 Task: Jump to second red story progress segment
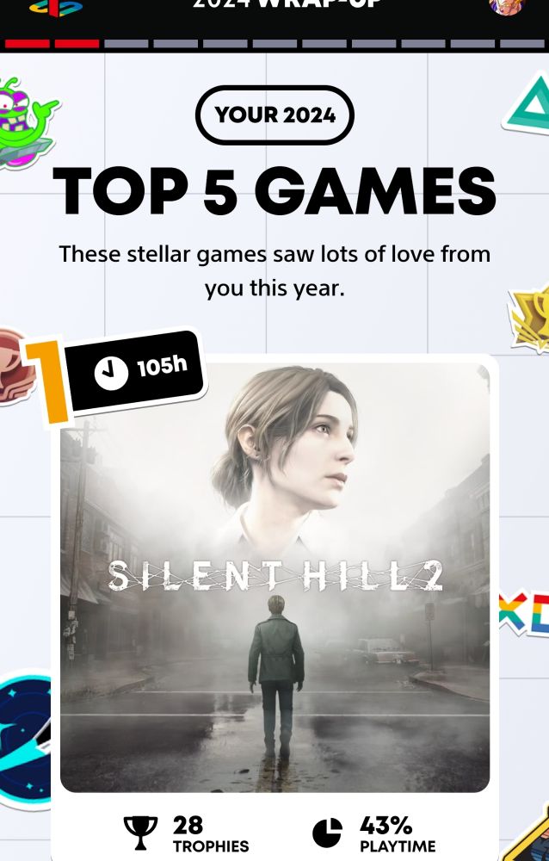click(x=77, y=44)
